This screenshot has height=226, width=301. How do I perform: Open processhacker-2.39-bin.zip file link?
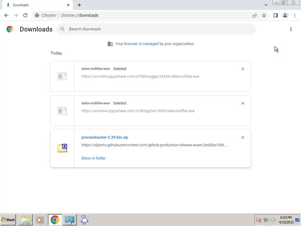click(105, 137)
